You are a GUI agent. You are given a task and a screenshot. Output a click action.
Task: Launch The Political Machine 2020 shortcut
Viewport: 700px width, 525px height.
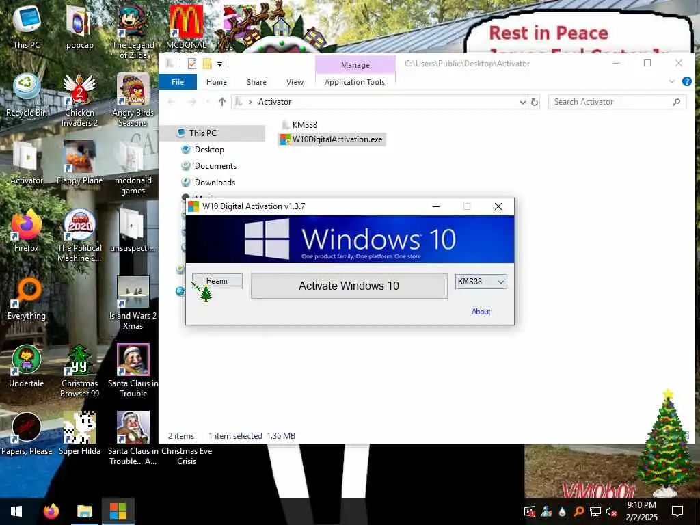coord(79,236)
